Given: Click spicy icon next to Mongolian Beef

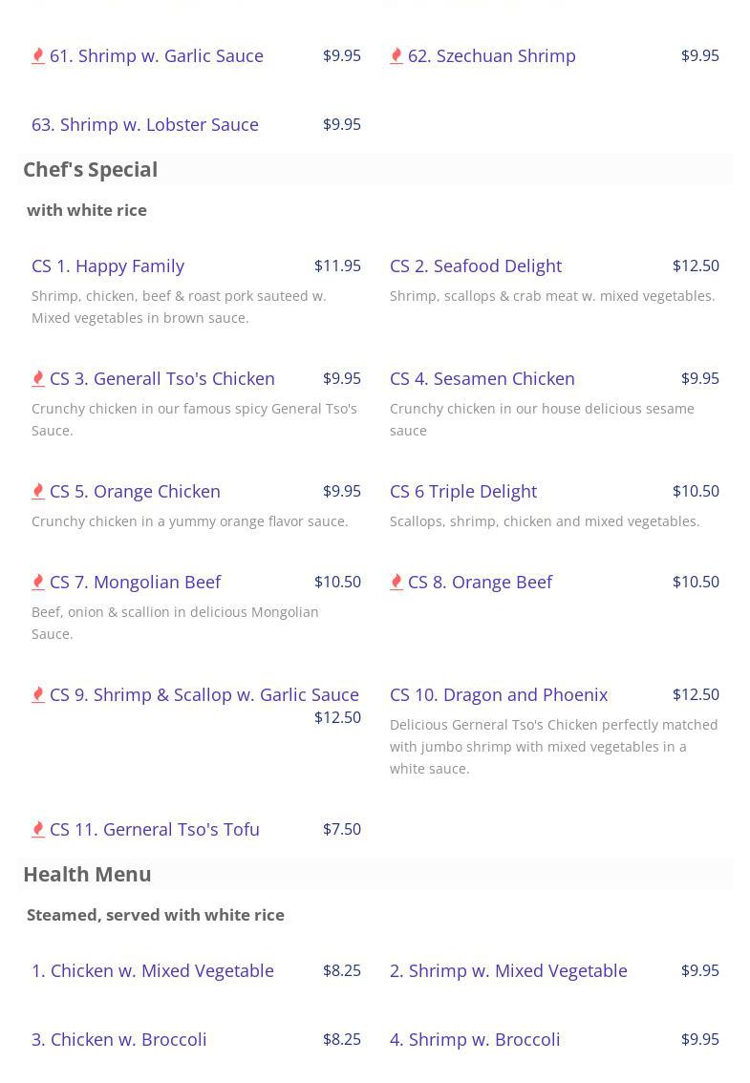Looking at the screenshot, I should [38, 583].
